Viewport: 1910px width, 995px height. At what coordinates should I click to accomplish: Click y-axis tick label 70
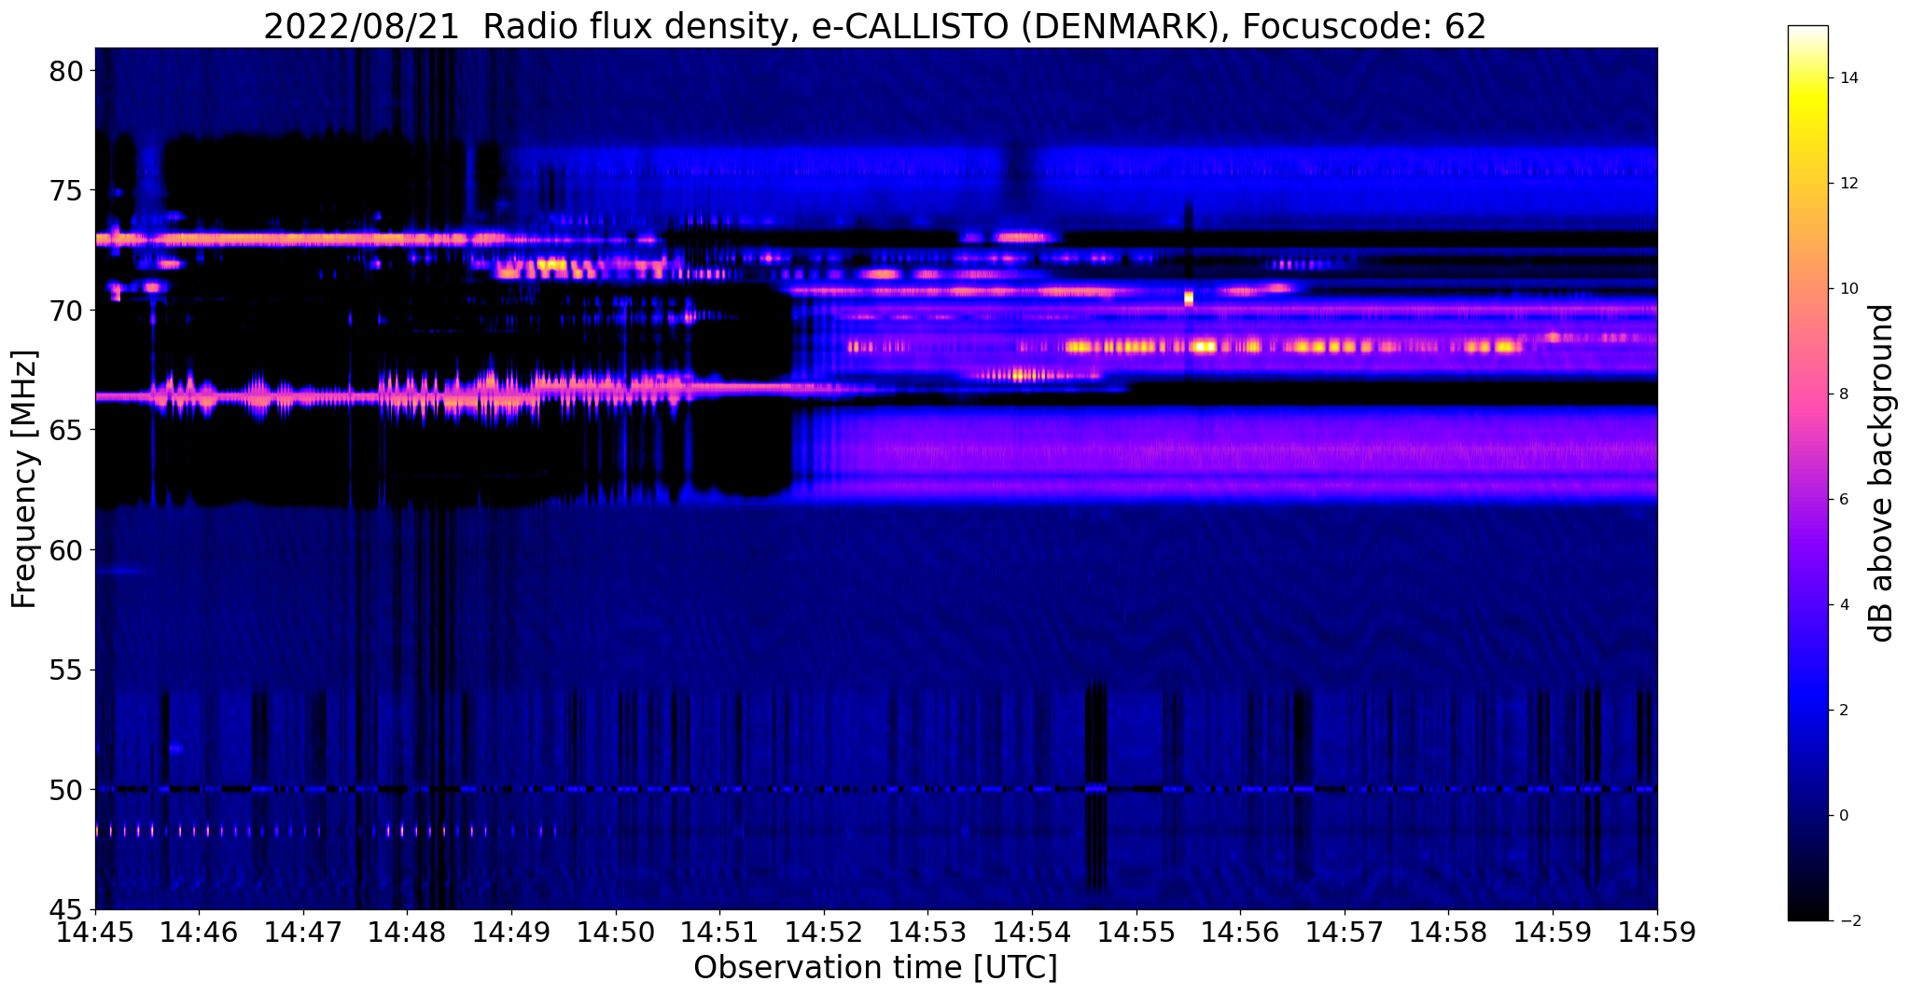65,311
